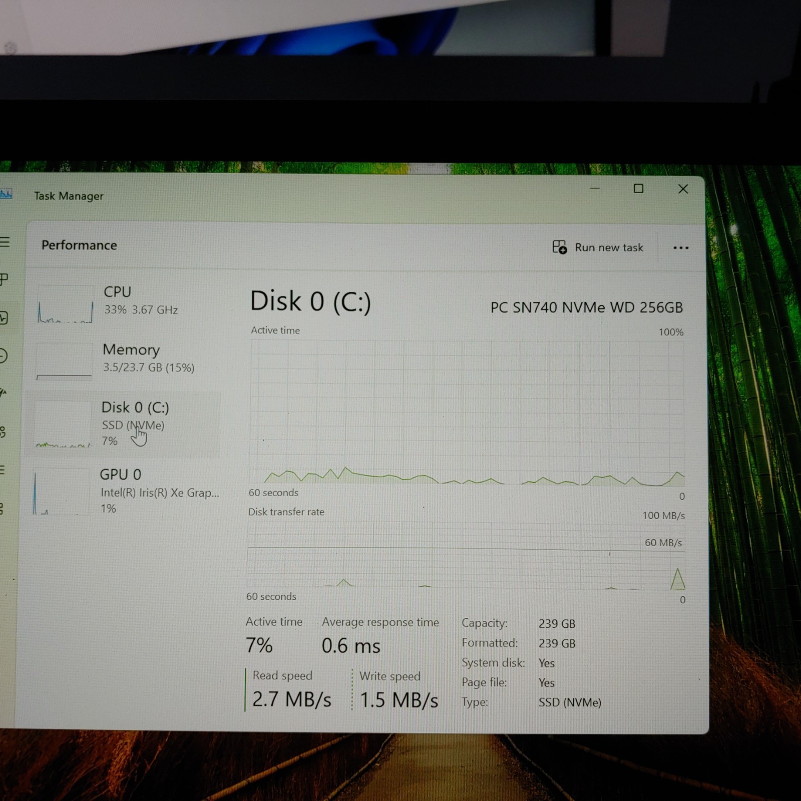801x801 pixels.
Task: Open Startup apps from the sidebar
Action: point(4,393)
